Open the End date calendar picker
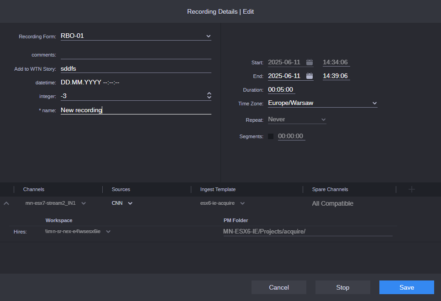Viewport: 441px width, 301px height. [310, 76]
